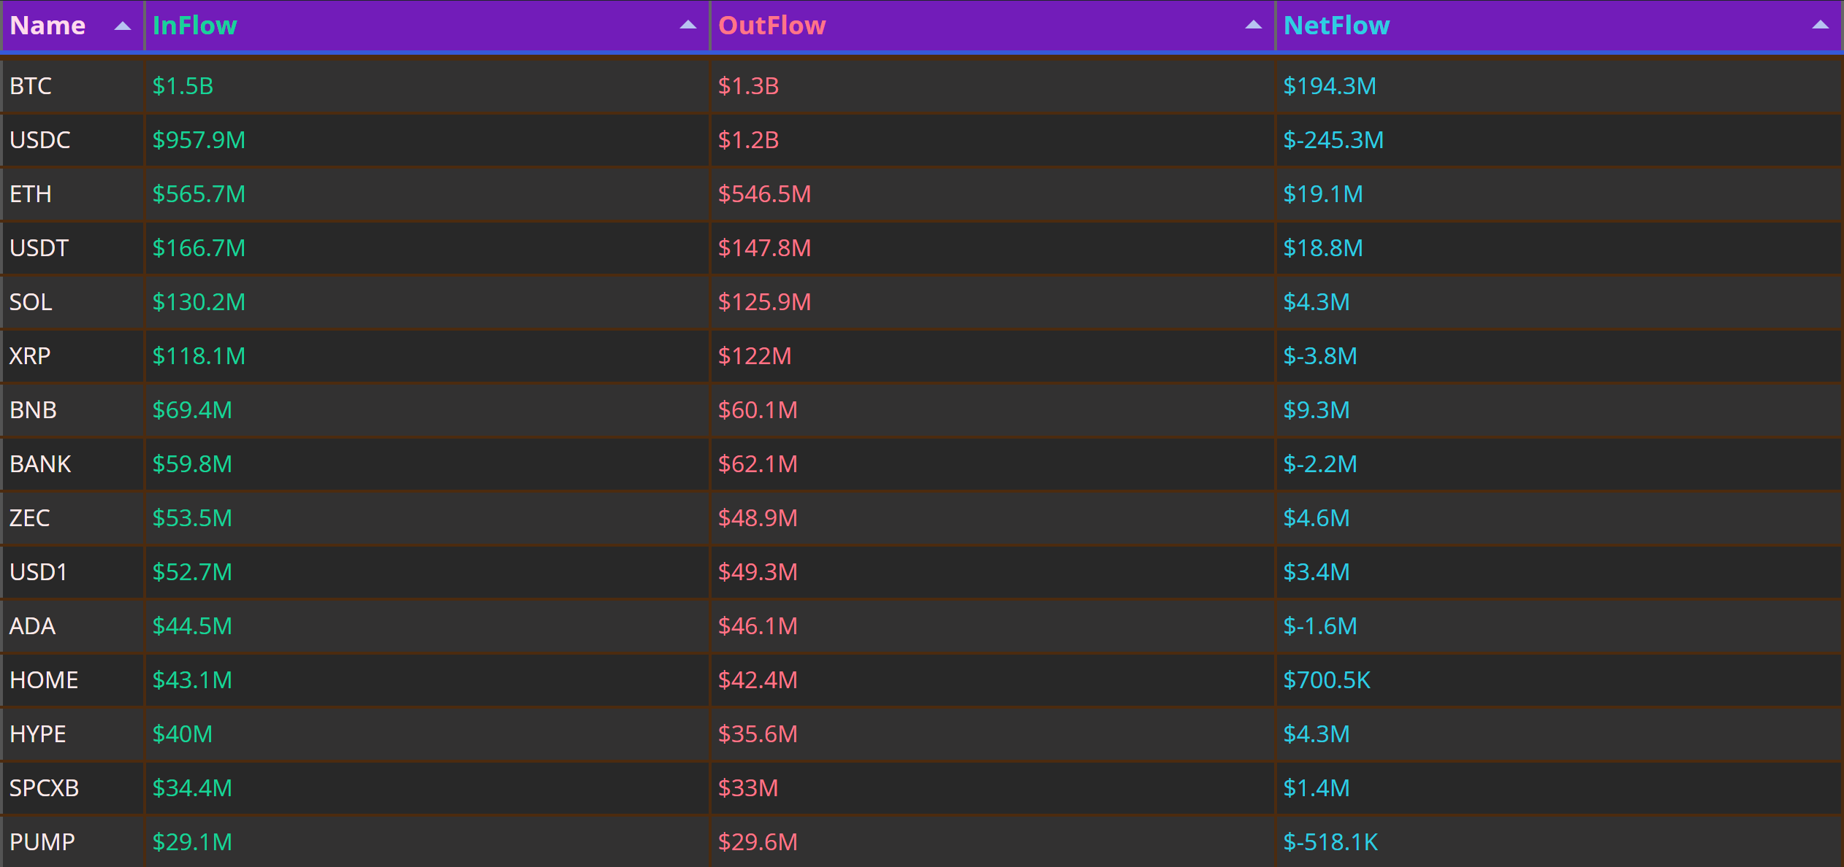This screenshot has width=1844, height=867.
Task: Click BTC outflow value $1.3B
Action: pyautogui.click(x=748, y=86)
